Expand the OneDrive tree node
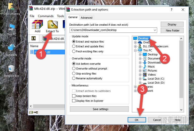Image resolution: width=194 pixels, height=131 pixels. pyautogui.click(x=135, y=42)
